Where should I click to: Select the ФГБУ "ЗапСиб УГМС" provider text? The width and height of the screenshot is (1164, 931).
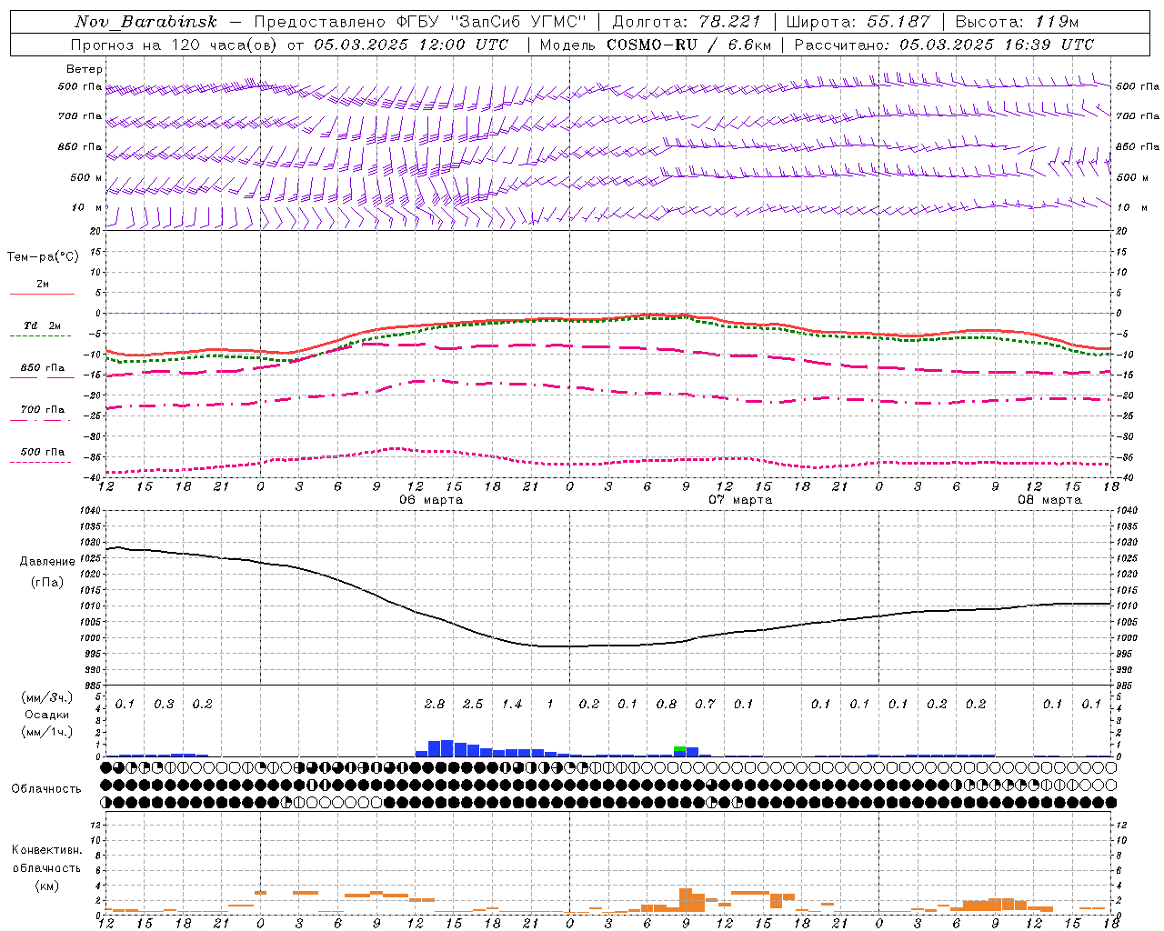tap(492, 22)
